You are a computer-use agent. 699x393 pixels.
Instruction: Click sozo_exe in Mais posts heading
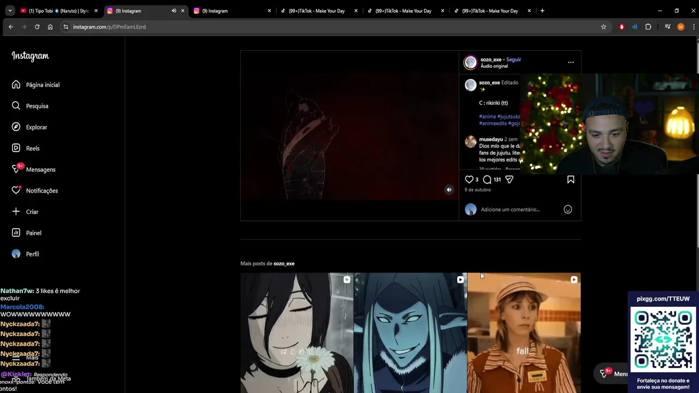pos(284,264)
